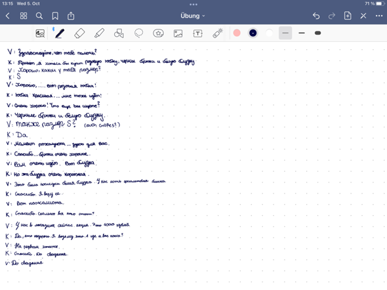Open the Übung title dropdown

point(192,16)
